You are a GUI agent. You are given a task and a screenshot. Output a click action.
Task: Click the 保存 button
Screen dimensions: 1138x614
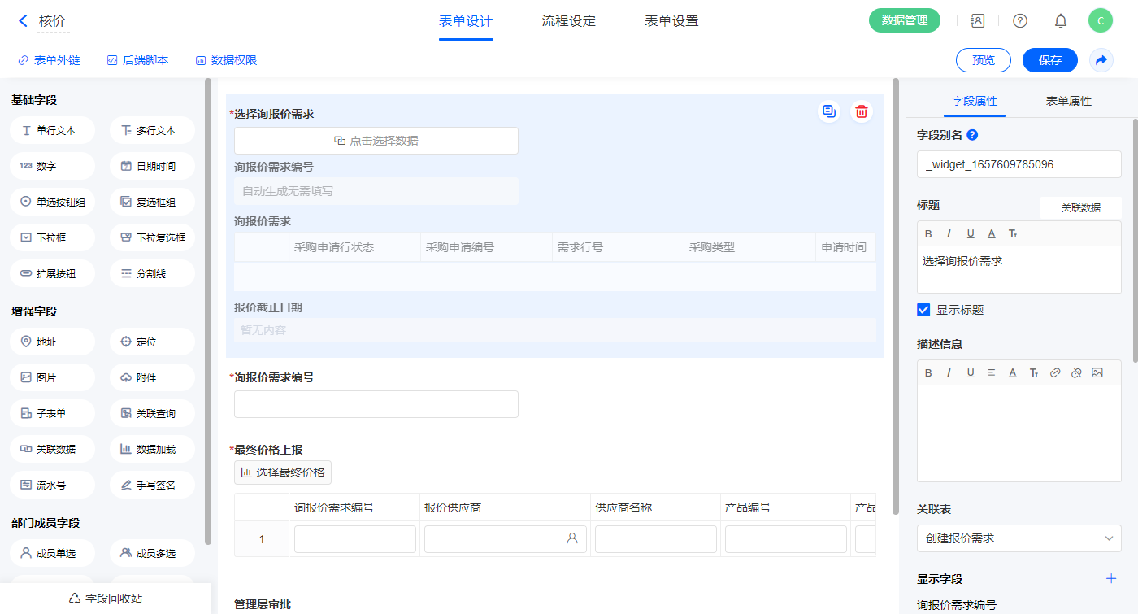(x=1049, y=60)
